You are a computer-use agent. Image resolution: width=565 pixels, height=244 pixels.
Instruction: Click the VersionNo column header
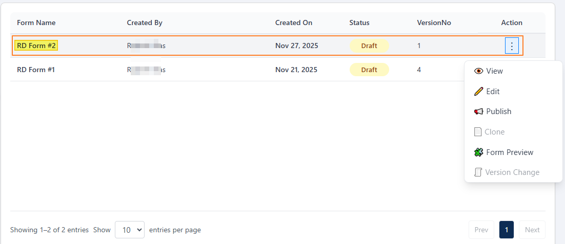[x=434, y=23]
